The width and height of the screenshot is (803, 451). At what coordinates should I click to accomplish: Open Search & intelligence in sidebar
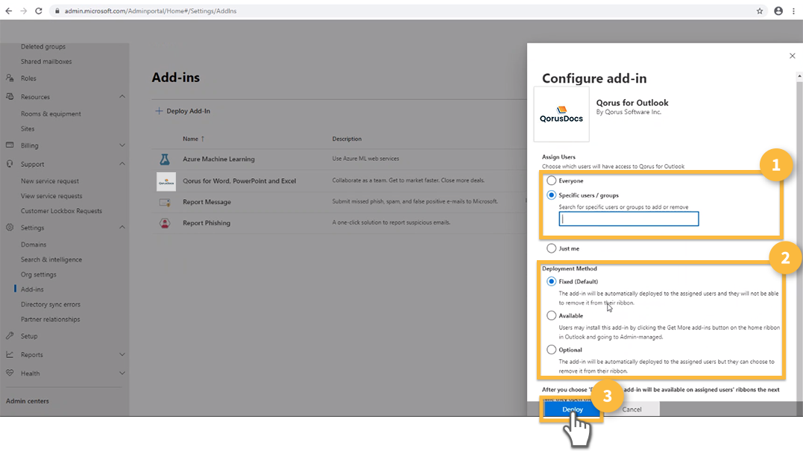pyautogui.click(x=51, y=259)
